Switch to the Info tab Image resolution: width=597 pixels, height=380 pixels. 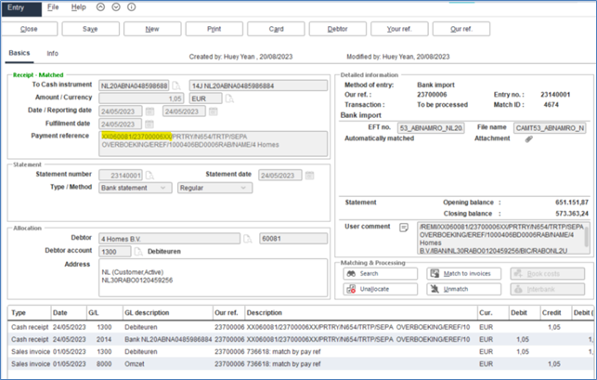52,54
